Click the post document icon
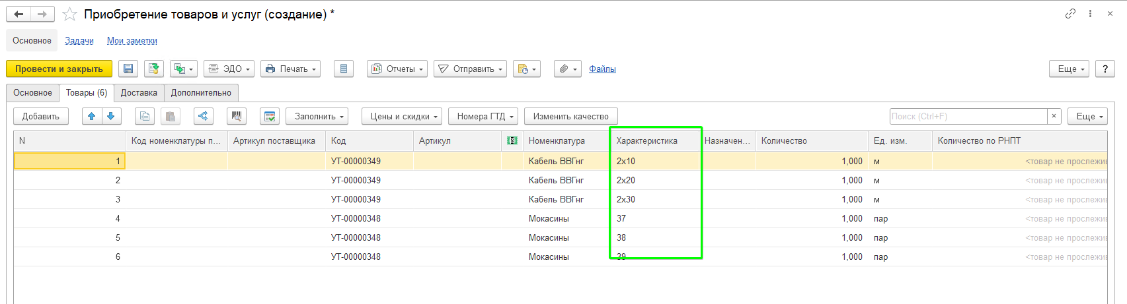The height and width of the screenshot is (304, 1127). [154, 69]
